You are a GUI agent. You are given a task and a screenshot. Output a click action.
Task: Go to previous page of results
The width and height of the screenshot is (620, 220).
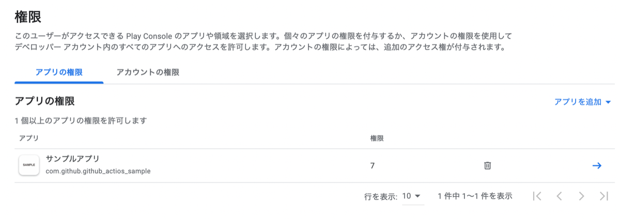point(559,196)
